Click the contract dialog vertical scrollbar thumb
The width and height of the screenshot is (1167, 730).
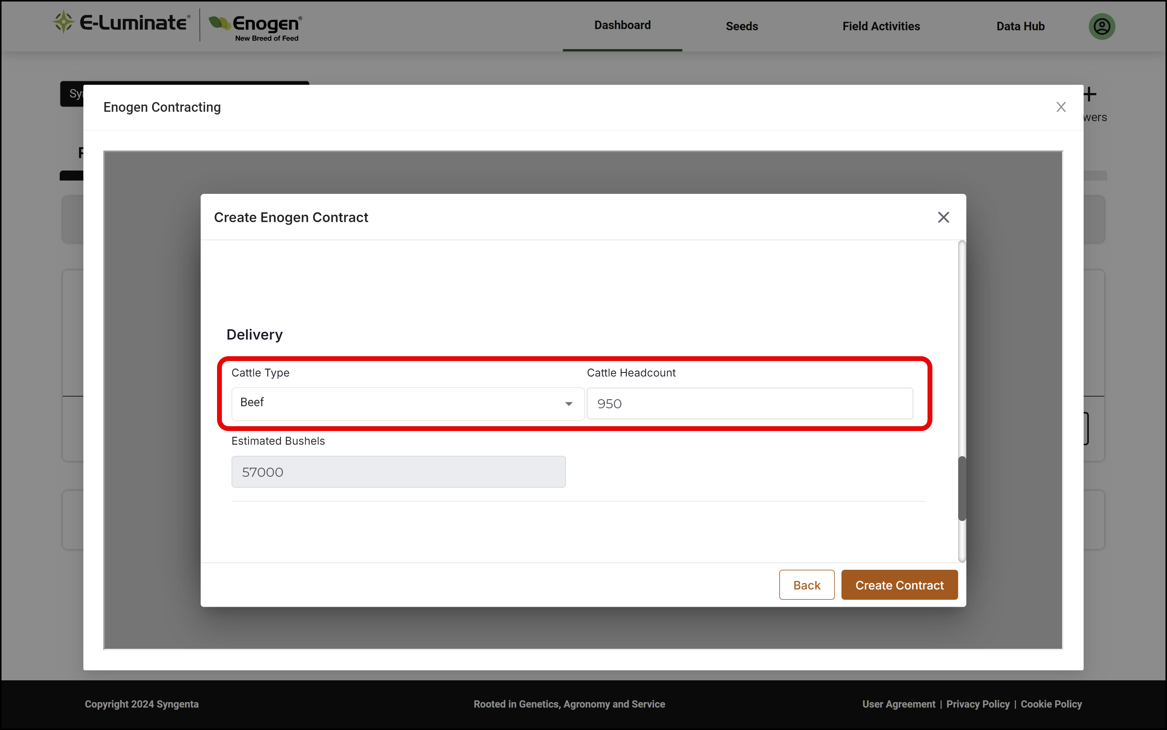[961, 488]
